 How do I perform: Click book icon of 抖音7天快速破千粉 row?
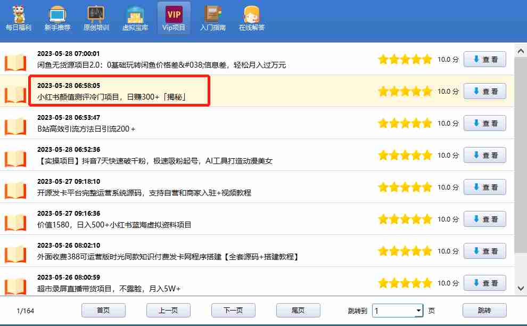click(x=15, y=158)
